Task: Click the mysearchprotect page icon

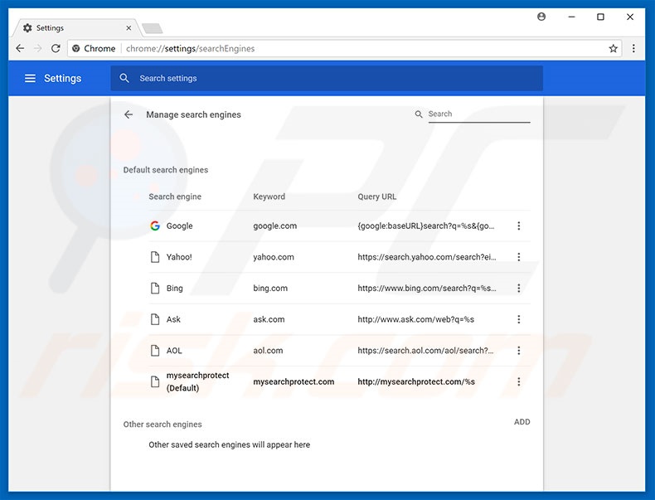Action: tap(155, 381)
